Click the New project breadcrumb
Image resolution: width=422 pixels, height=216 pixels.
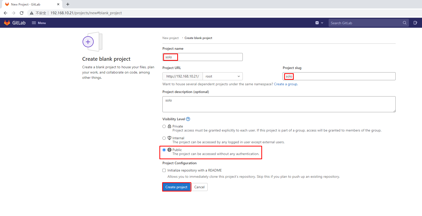(x=170, y=38)
